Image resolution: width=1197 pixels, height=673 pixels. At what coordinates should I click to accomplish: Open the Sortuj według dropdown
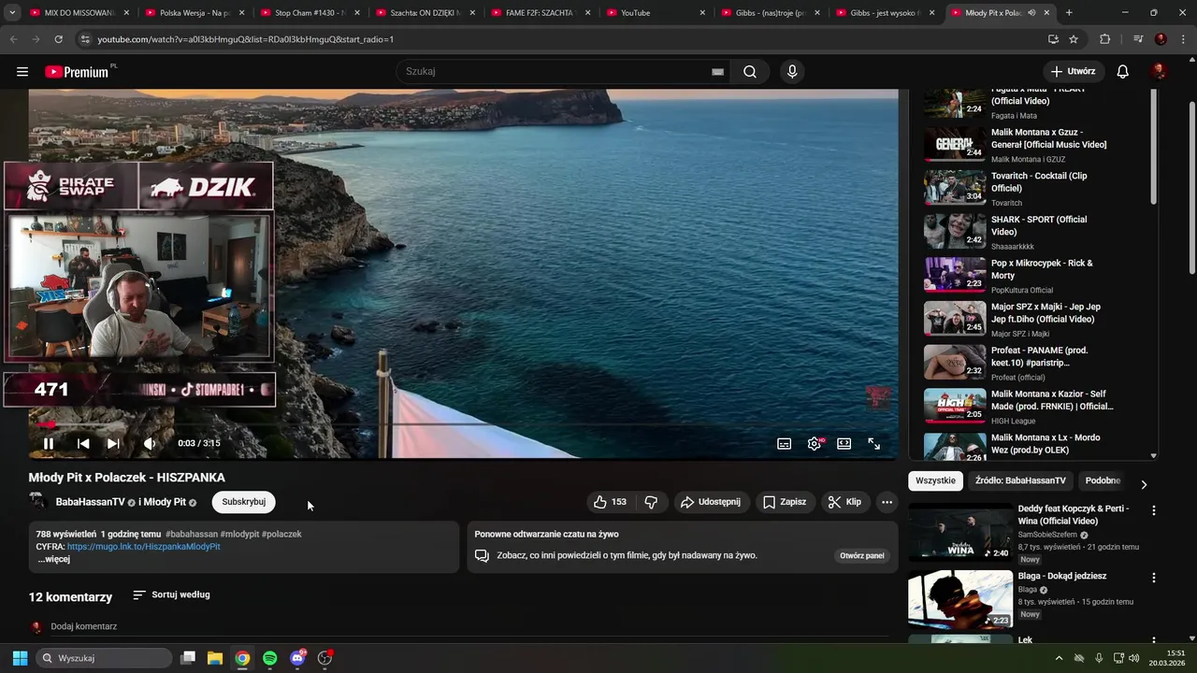tap(171, 594)
